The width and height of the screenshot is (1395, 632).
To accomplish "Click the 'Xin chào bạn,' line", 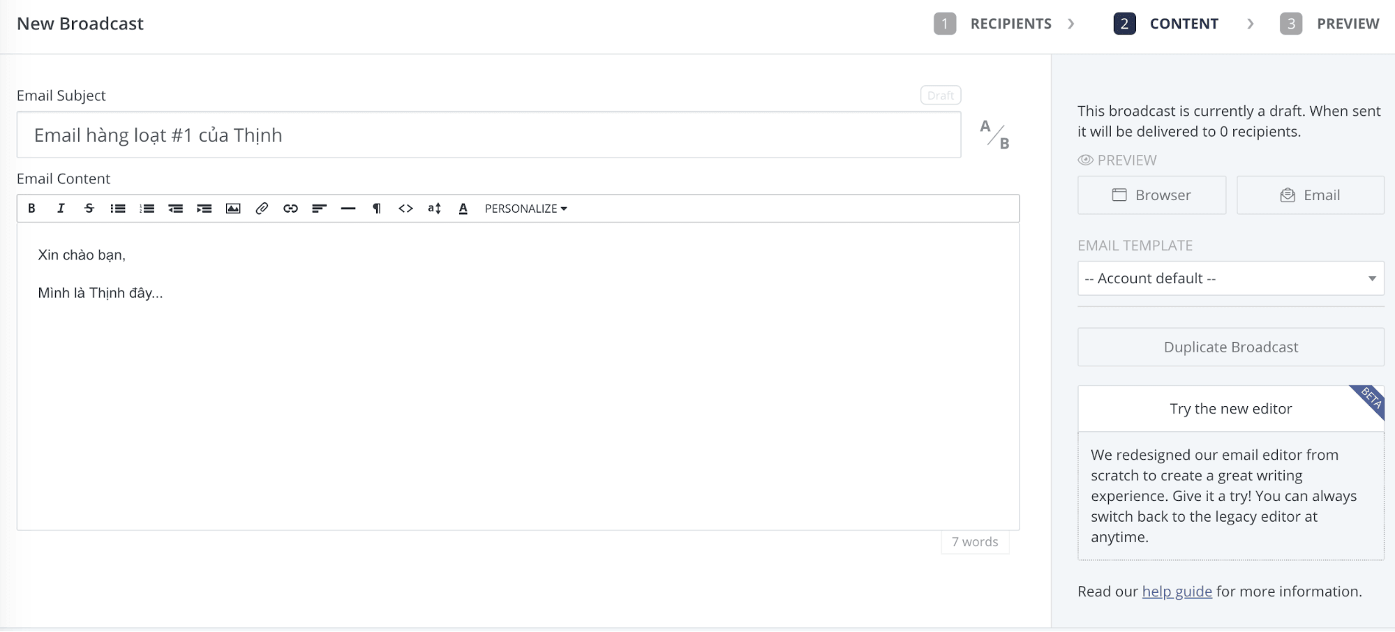I will point(82,255).
